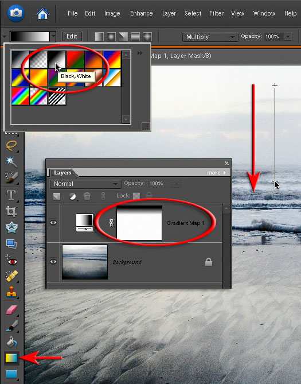Select the Crop tool

click(x=11, y=212)
